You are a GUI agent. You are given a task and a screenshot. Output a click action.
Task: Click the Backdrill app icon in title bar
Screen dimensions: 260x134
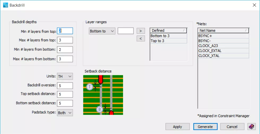click(5, 5)
